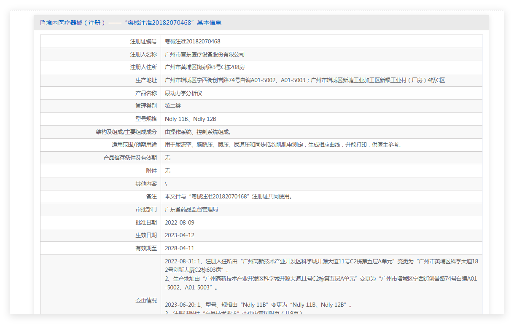
Task: Select the 2023-06-20 model change line
Action: click(258, 305)
